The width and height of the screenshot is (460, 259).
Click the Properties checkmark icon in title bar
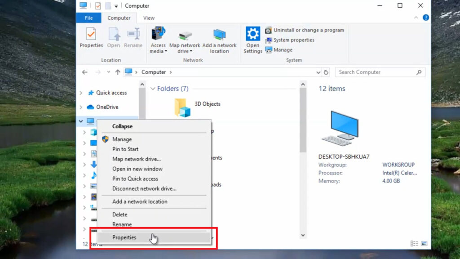[98, 5]
